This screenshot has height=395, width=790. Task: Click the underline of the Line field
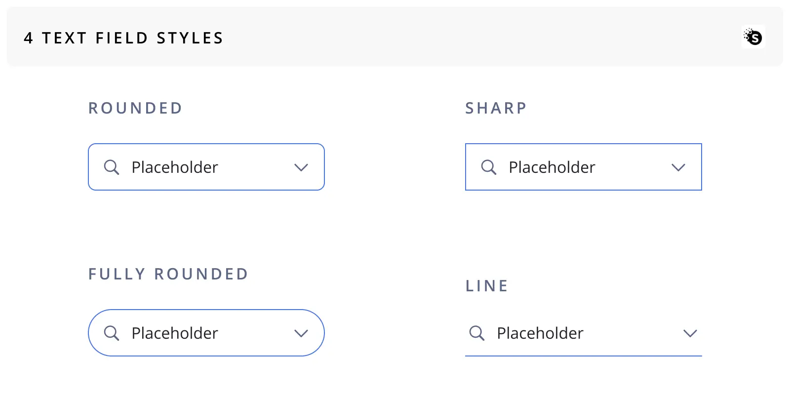pyautogui.click(x=584, y=355)
